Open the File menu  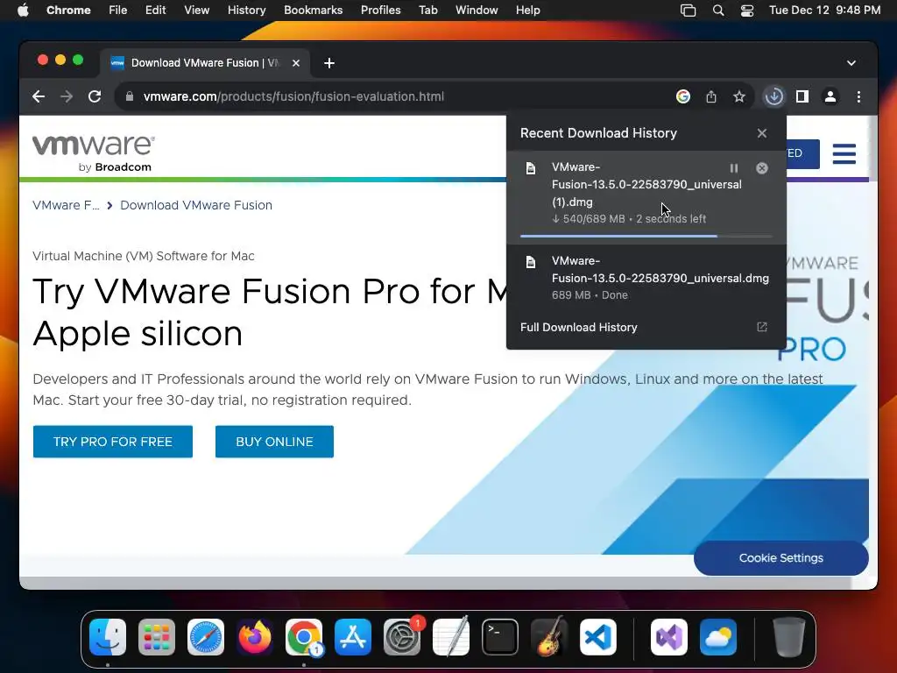pos(118,11)
